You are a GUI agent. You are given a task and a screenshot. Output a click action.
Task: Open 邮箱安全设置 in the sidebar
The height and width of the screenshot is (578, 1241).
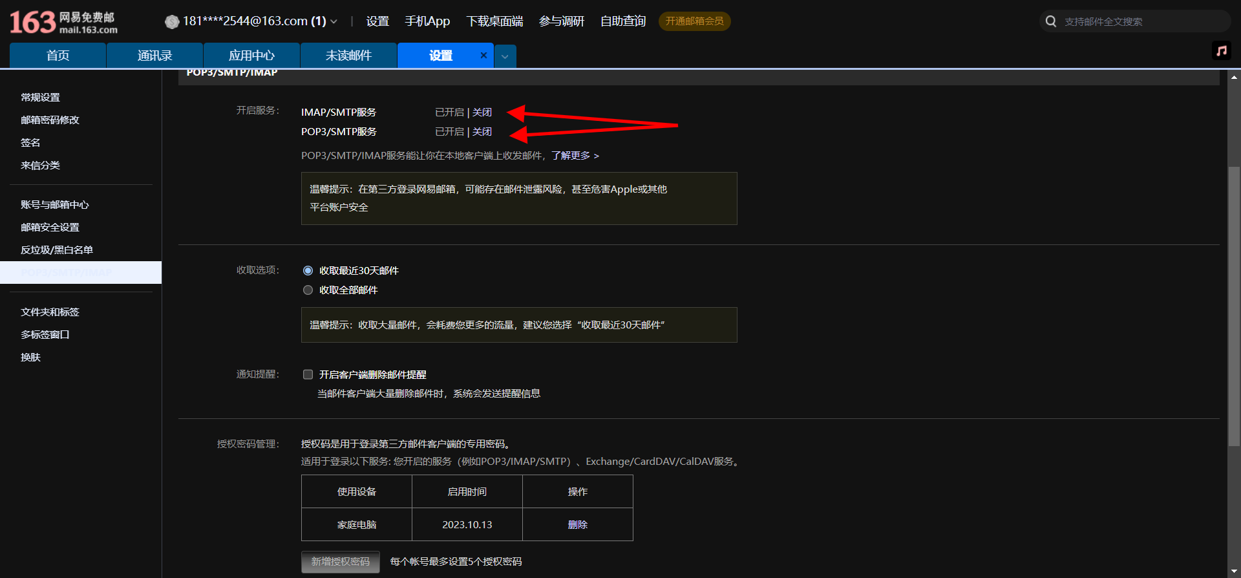(x=50, y=228)
